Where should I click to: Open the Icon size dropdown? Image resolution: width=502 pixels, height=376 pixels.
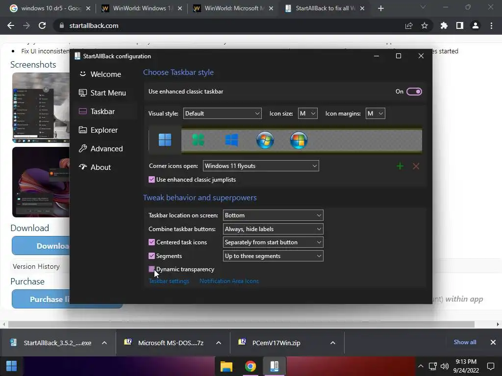point(308,114)
